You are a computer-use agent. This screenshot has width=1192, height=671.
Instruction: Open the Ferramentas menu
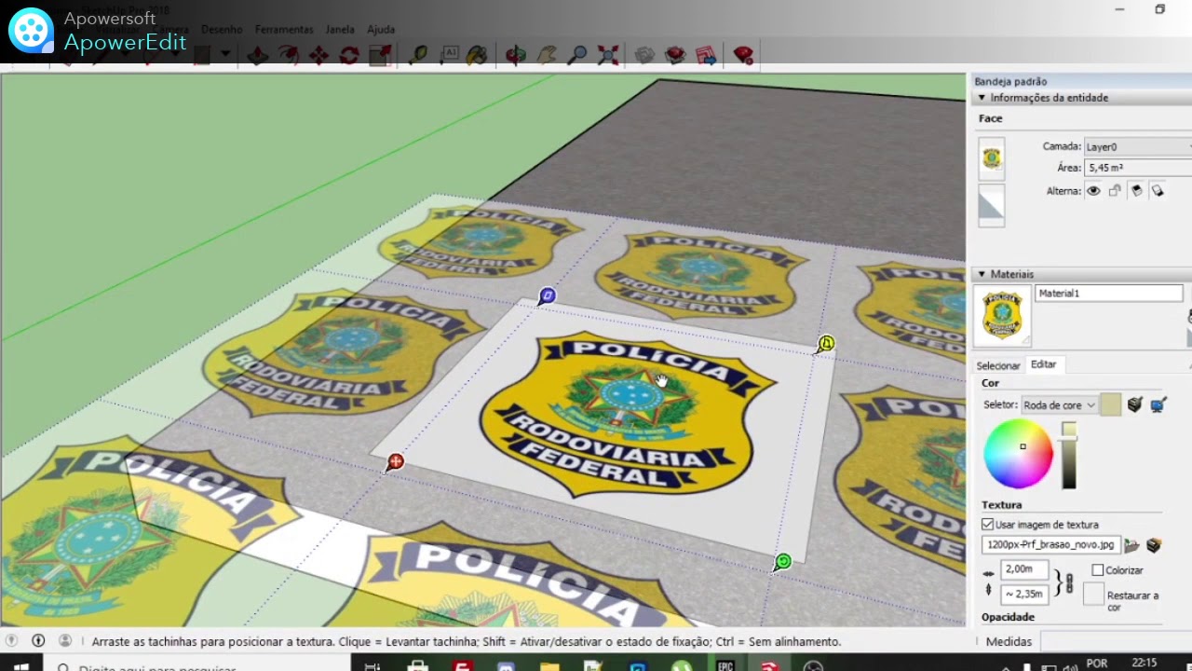[x=284, y=30]
